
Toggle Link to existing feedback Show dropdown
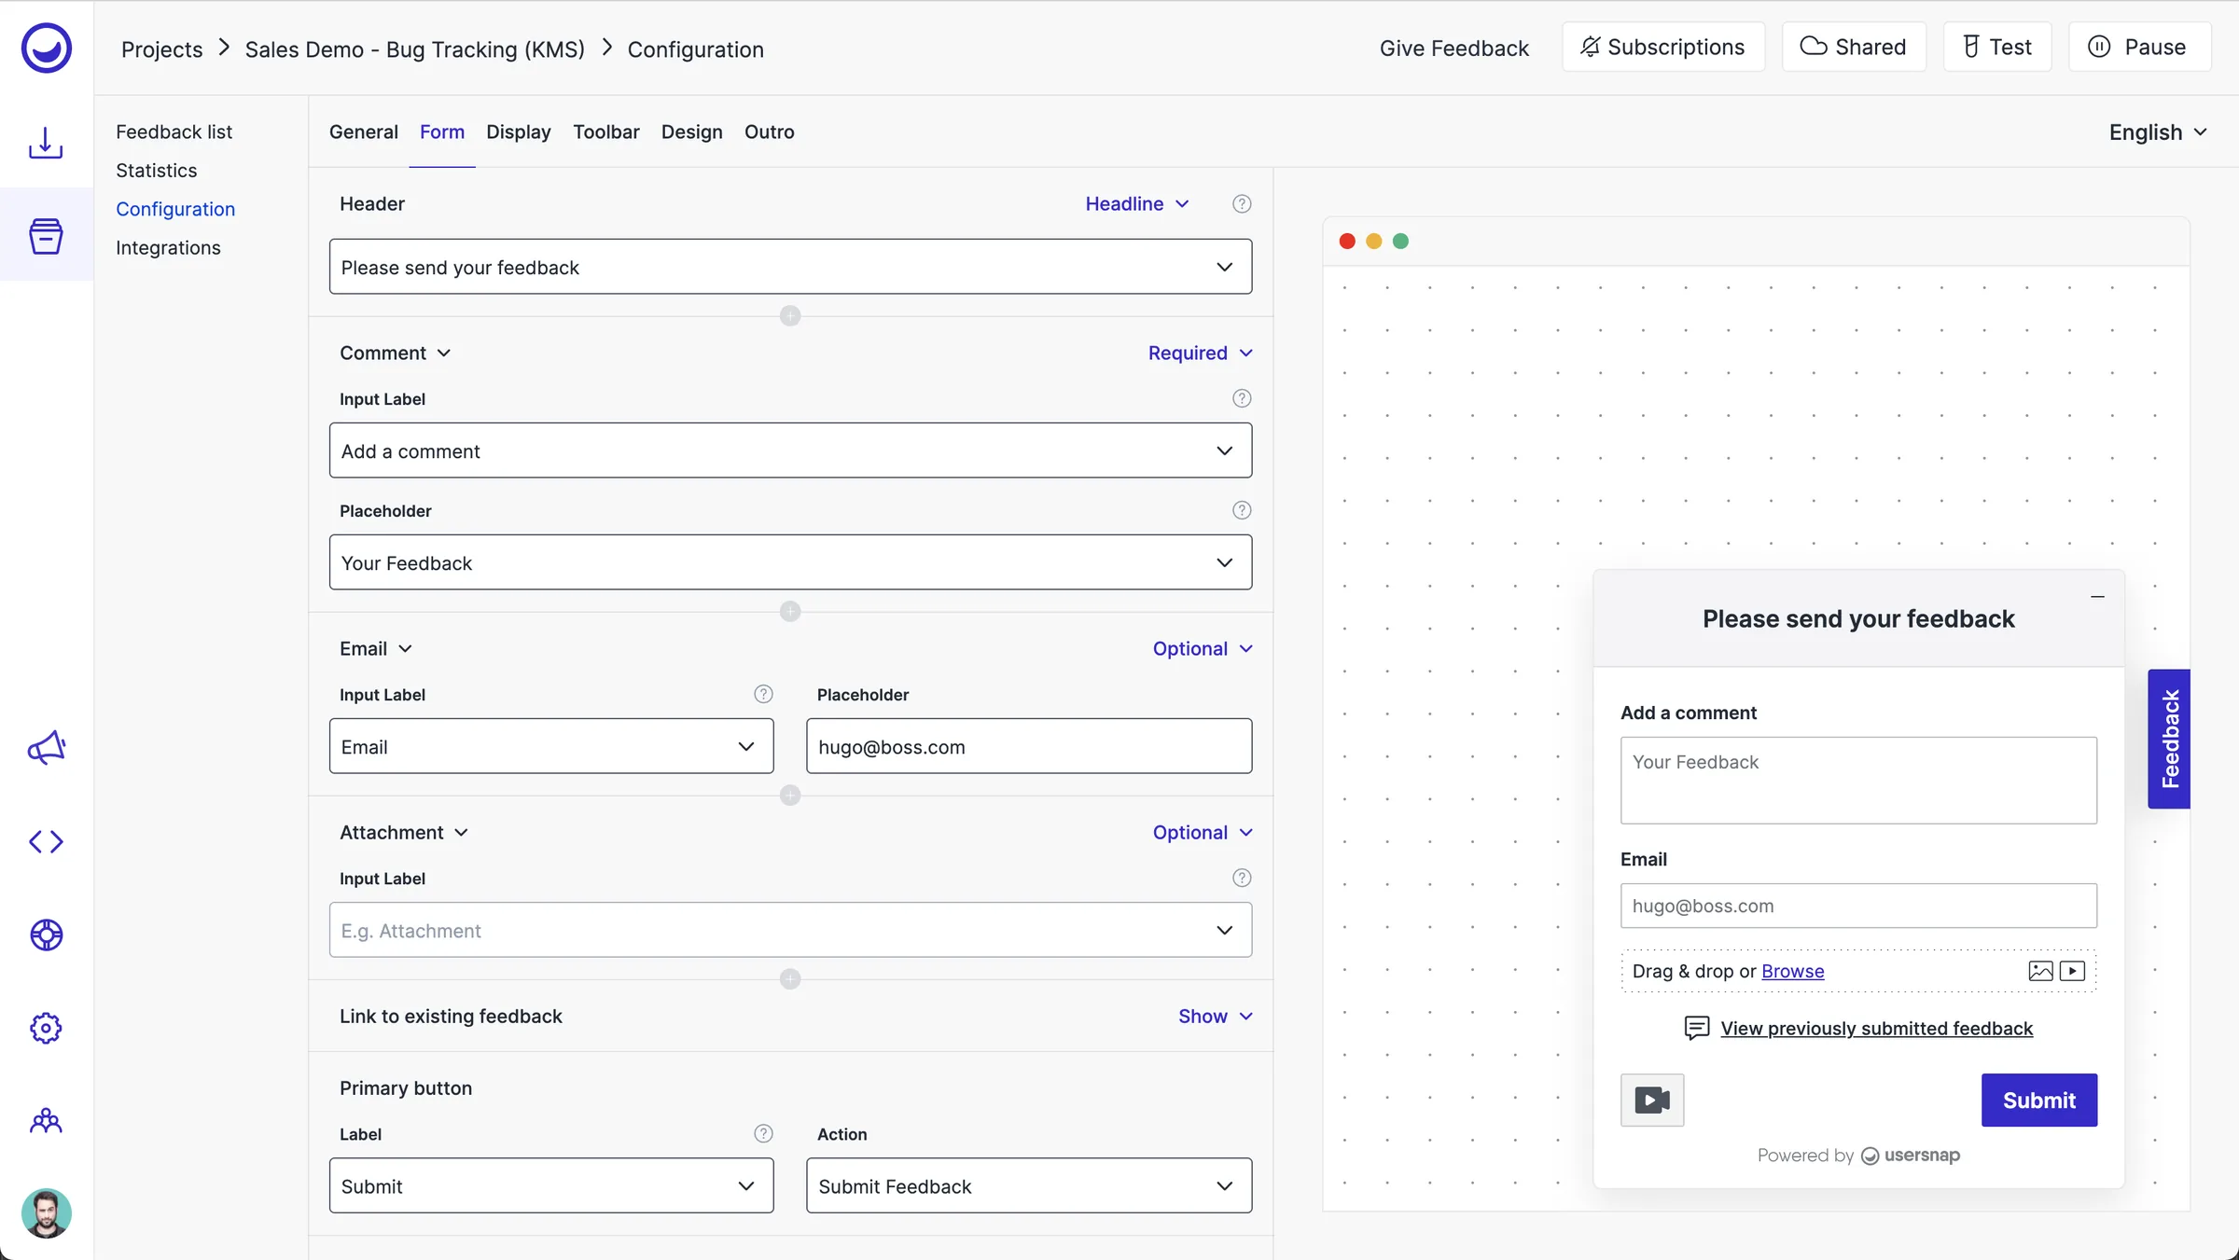[x=1216, y=1016]
